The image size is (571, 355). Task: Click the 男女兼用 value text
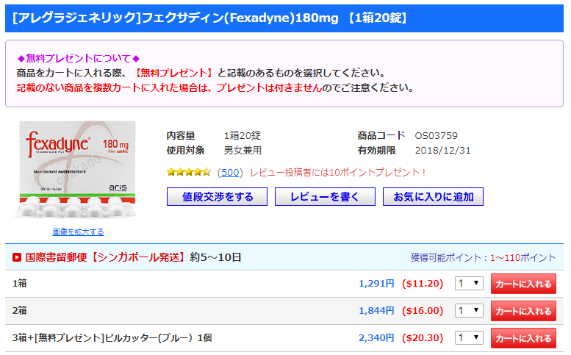tap(243, 151)
